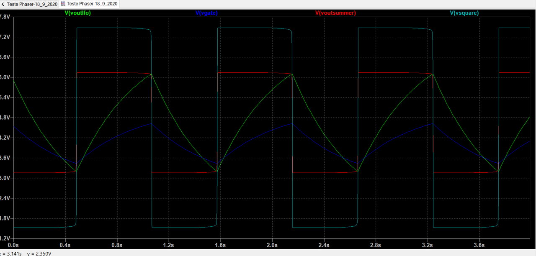Select the V(voutsummer) trace label

[x=335, y=13]
